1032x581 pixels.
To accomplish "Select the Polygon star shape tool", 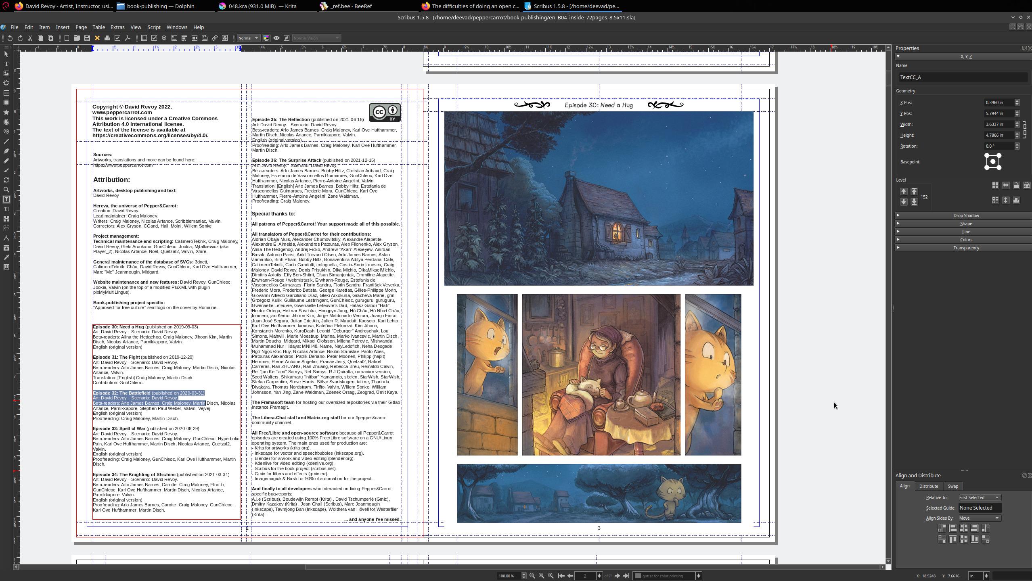I will coord(6,112).
